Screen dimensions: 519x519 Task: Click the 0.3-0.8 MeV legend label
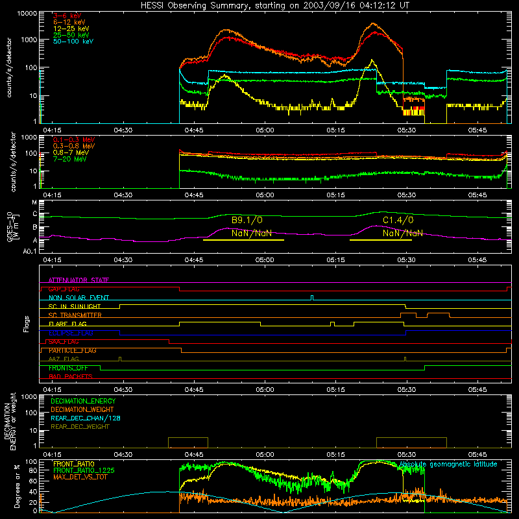click(x=74, y=146)
